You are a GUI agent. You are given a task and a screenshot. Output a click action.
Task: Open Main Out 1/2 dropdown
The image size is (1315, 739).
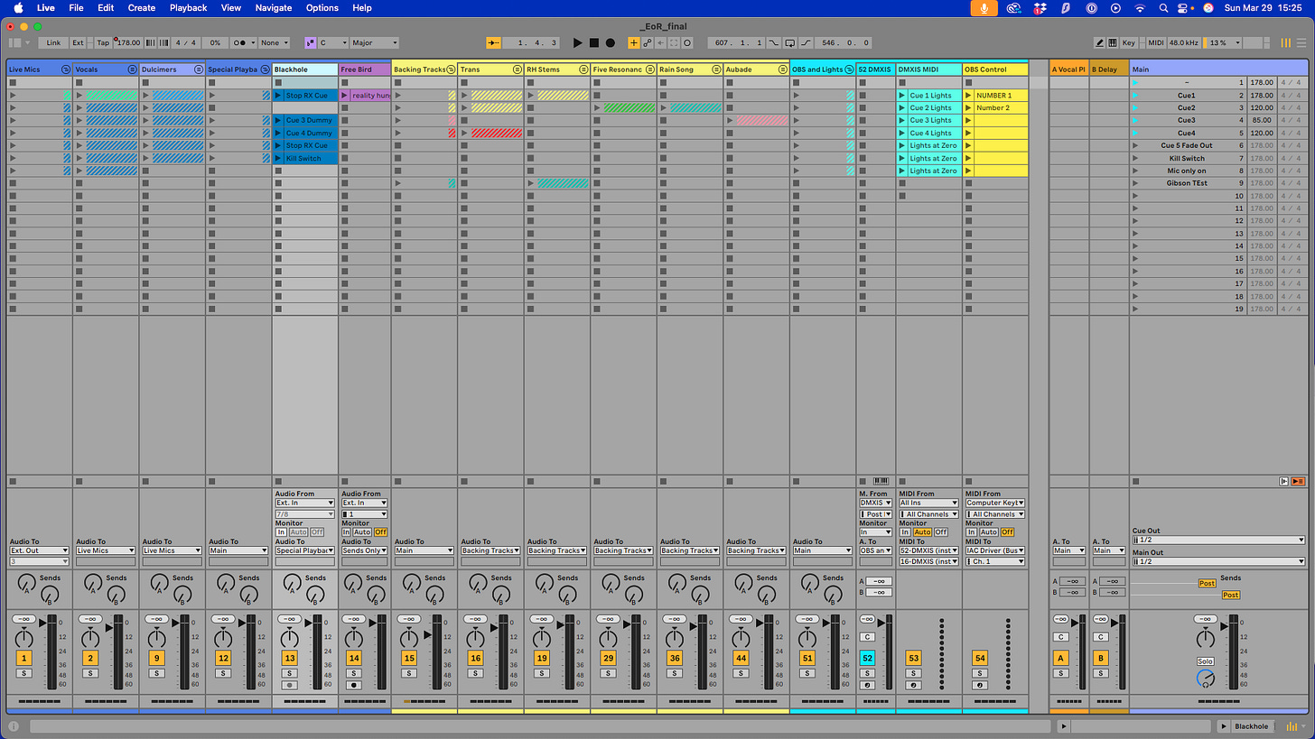(1218, 561)
